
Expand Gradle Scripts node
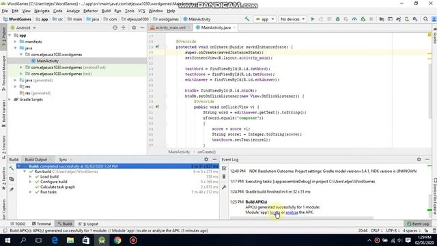[10, 100]
